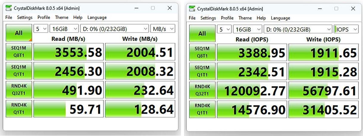Run SEQ1M Q8T1 test in right window
363x136 pixels.
click(202, 52)
